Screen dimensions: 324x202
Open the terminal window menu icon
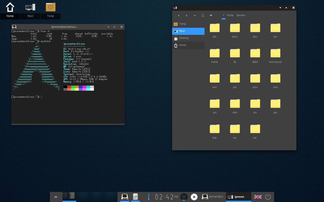14,27
